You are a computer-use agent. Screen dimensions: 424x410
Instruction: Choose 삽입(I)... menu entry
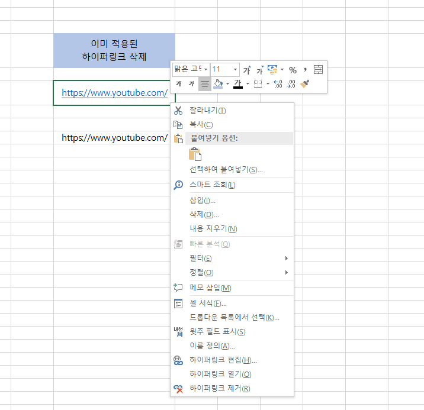(x=232, y=201)
